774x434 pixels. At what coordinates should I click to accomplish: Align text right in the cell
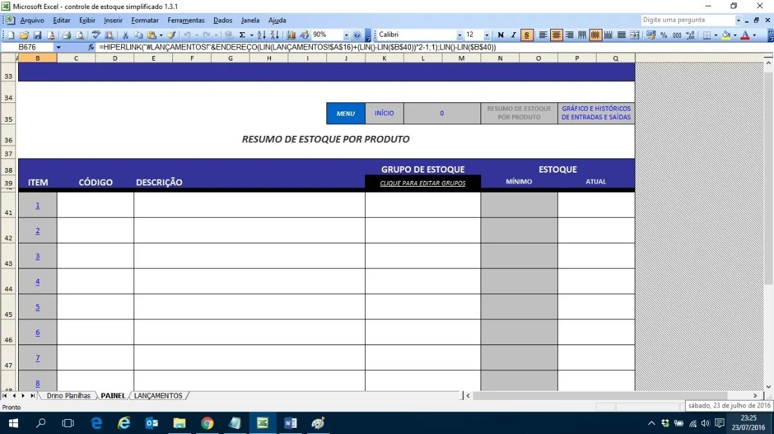(x=570, y=35)
